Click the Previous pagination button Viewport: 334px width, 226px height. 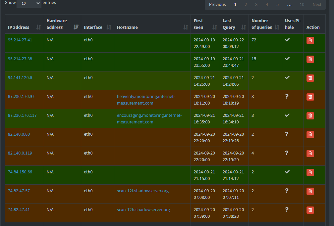point(217,4)
